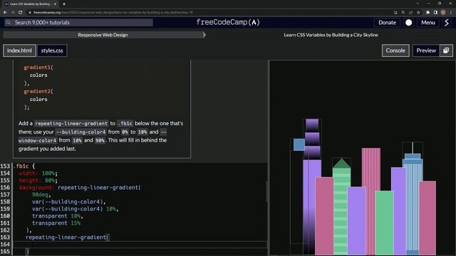Go to Responsive Web Design breadcrumb

[x=103, y=35]
